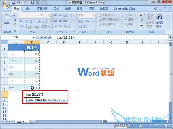Image resolution: width=173 pixels, height=129 pixels.
Task: Click 插入 cells button
Action: pyautogui.click(x=130, y=15)
